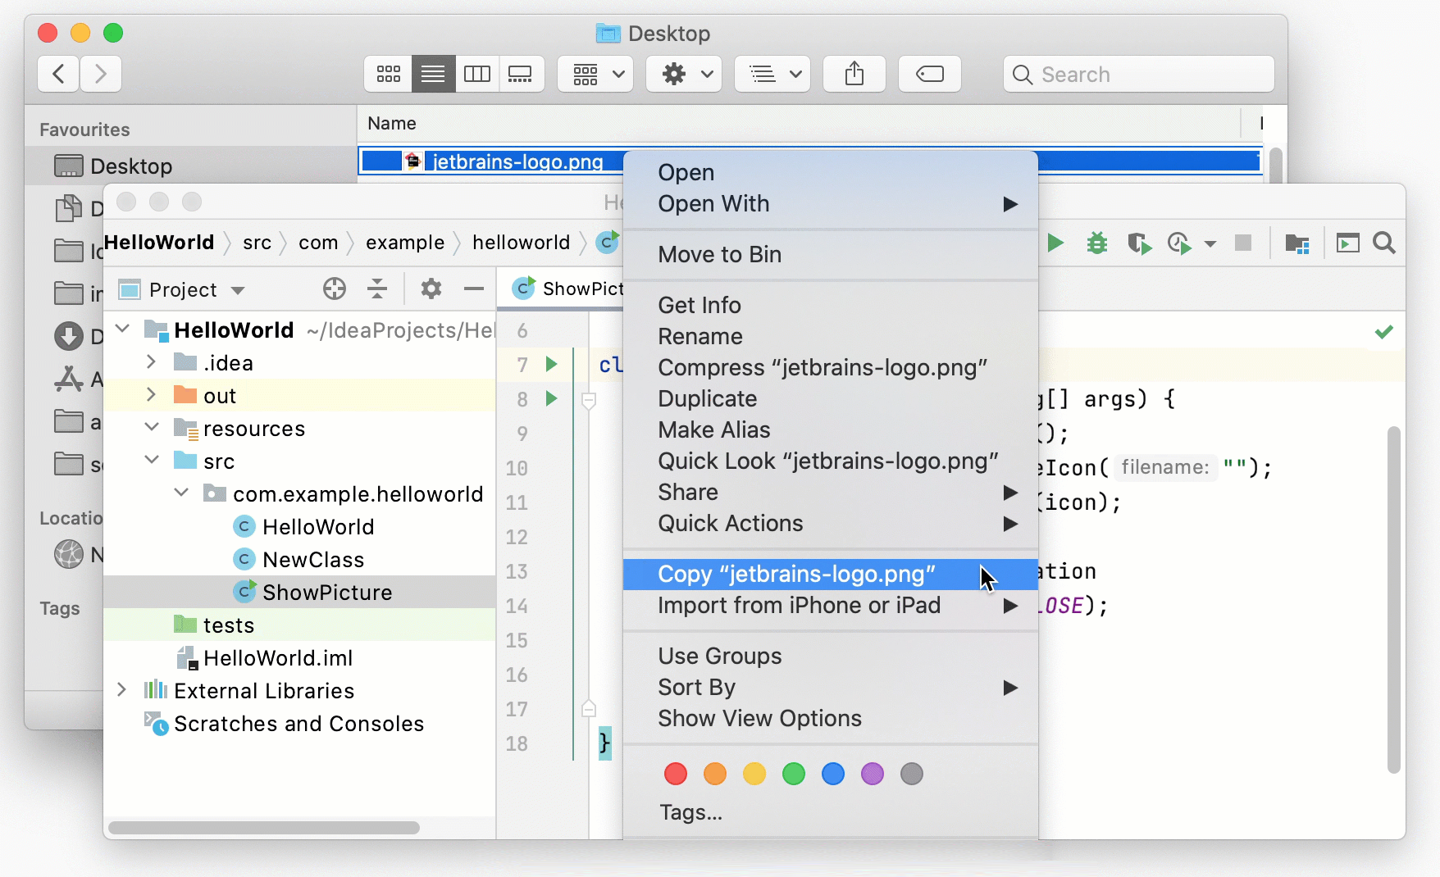Screen dimensions: 1440x877
Task: Stop the running process
Action: point(1243,243)
